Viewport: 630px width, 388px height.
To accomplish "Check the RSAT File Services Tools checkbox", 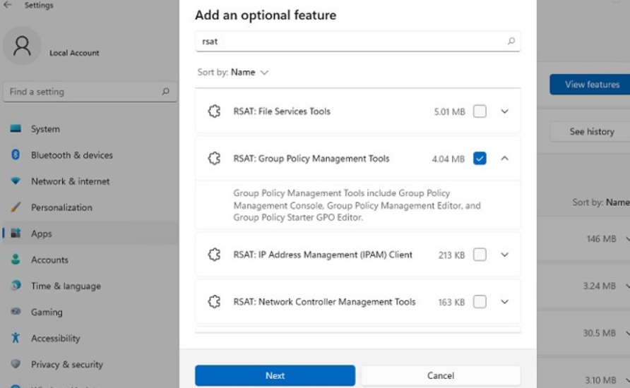I will pyautogui.click(x=480, y=111).
